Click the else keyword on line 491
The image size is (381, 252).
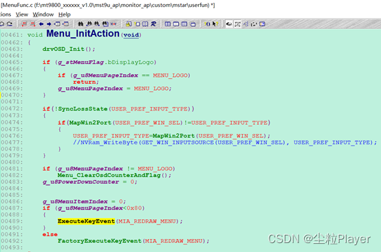pos(50,234)
